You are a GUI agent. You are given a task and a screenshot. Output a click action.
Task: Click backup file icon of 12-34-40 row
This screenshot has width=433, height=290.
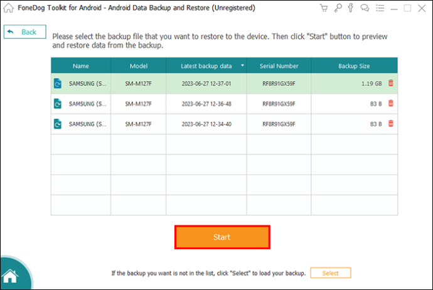[58, 124]
